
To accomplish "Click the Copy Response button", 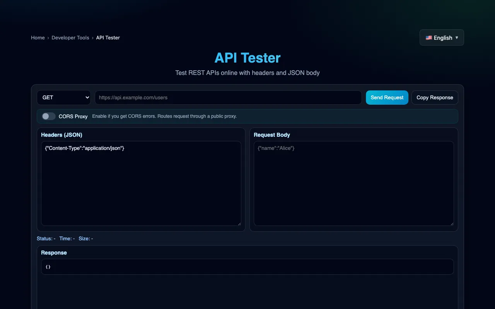I will coord(435,97).
